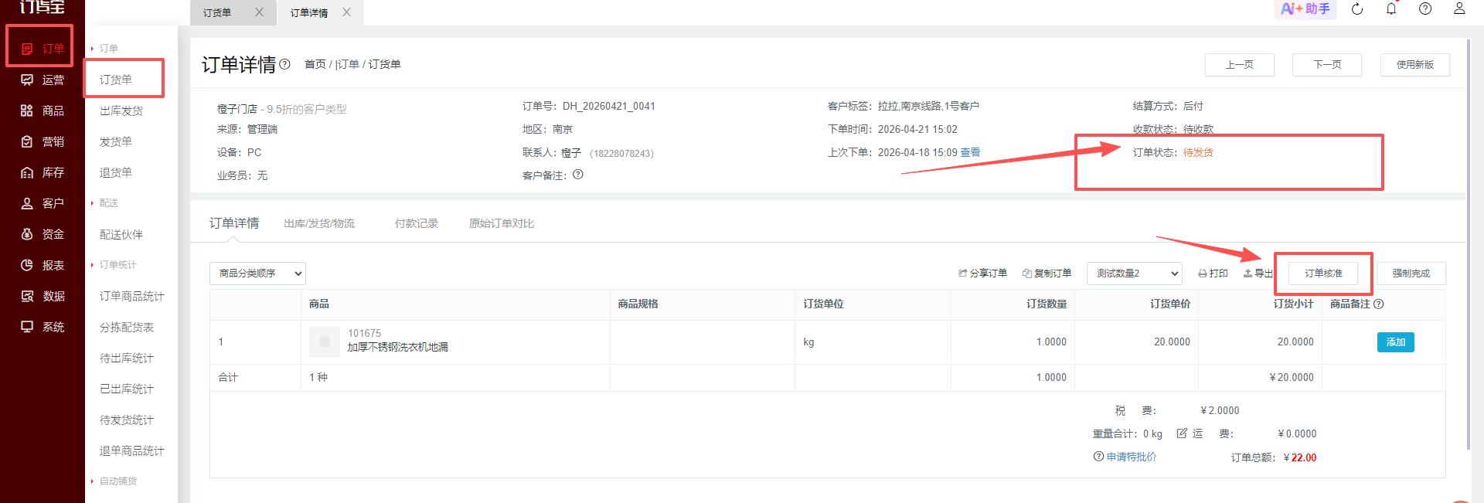1484x503 pixels.
Task: Go to next order with 下一页
Action: [1327, 65]
